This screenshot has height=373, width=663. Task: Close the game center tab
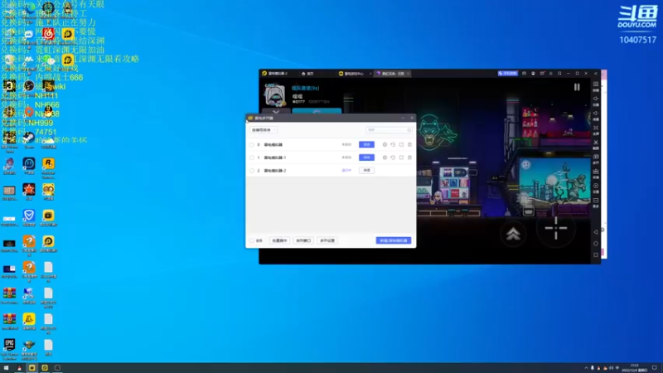tap(370, 74)
